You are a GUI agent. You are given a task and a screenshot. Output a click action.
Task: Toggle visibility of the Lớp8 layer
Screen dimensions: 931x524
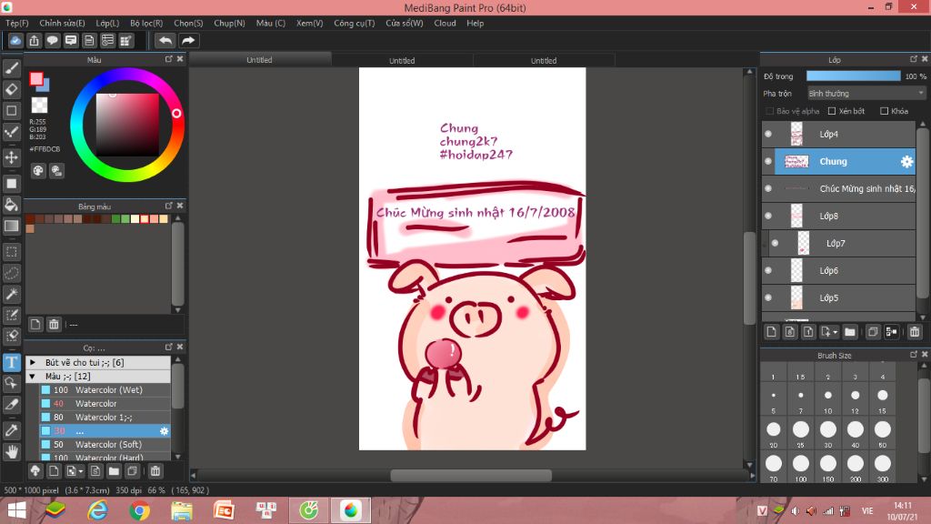click(x=768, y=217)
